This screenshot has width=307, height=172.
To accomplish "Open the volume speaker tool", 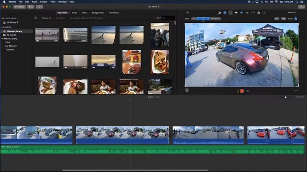I will coord(242,13).
